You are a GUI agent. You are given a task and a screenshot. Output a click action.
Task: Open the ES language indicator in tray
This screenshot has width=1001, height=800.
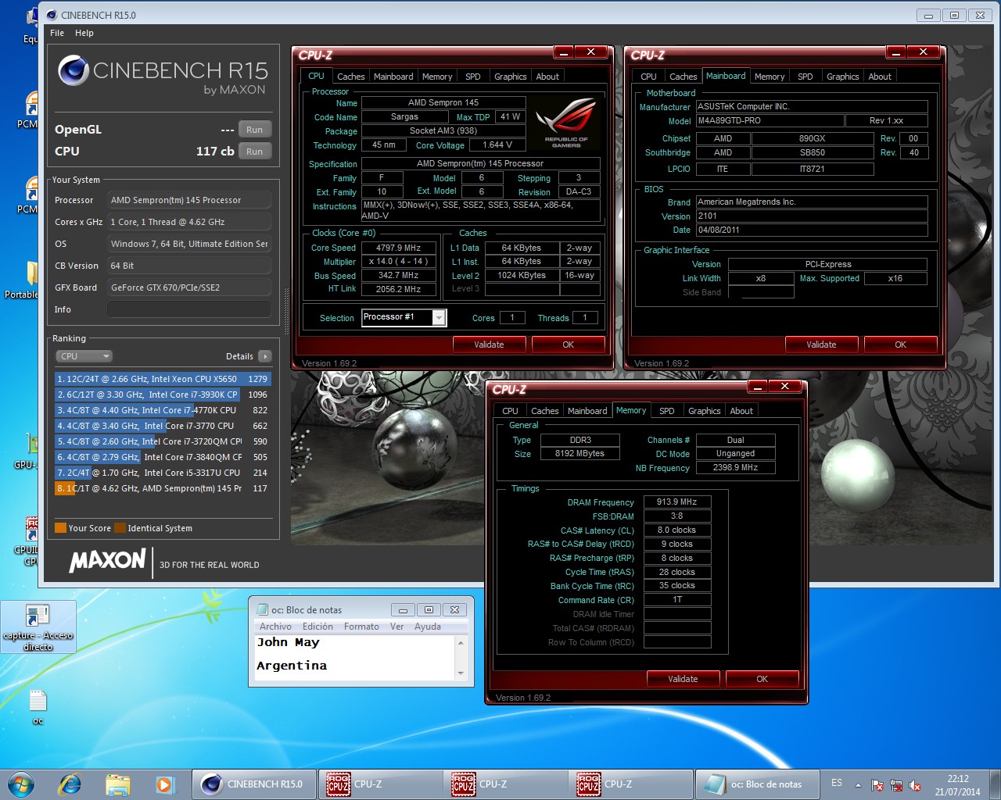837,783
